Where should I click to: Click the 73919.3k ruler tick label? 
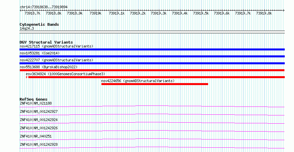tap(159, 13)
